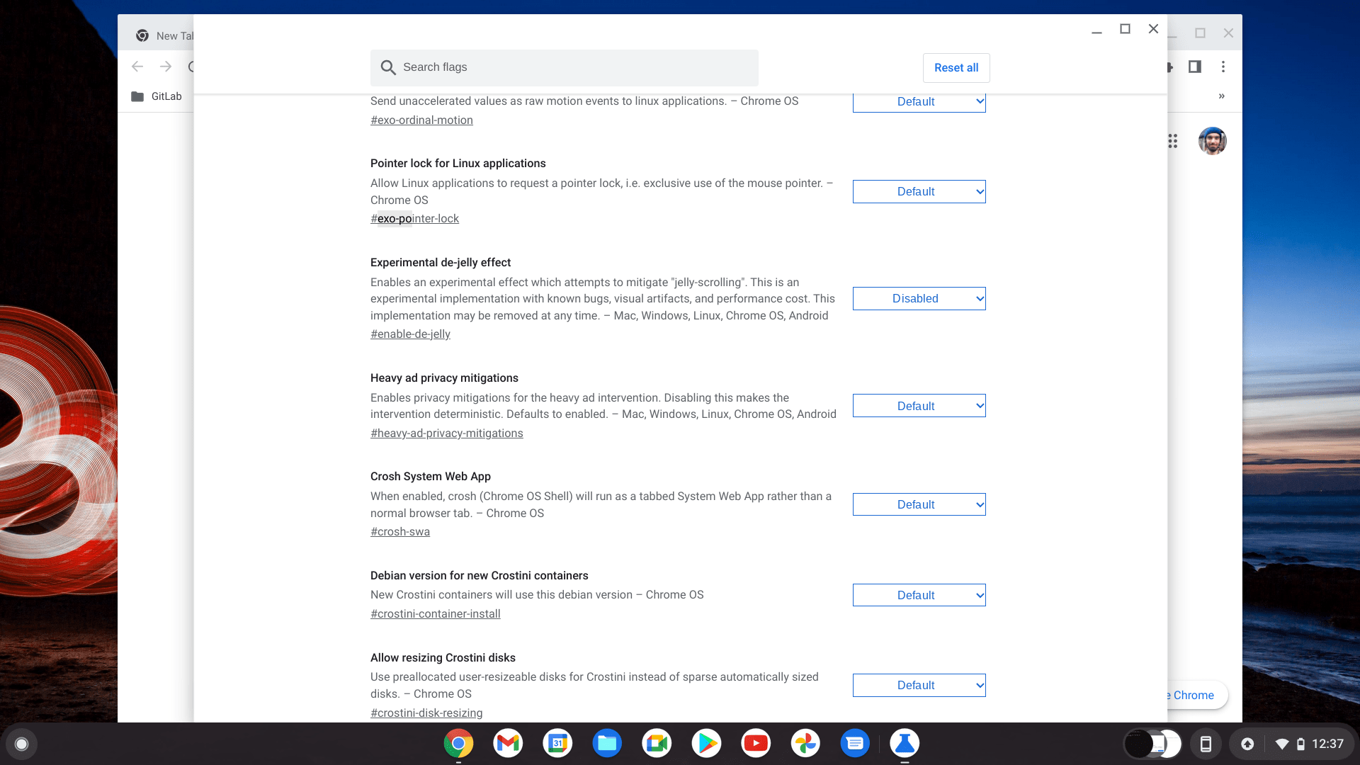
Task: Follow the #crostini-disk-resizing link
Action: [x=426, y=713]
